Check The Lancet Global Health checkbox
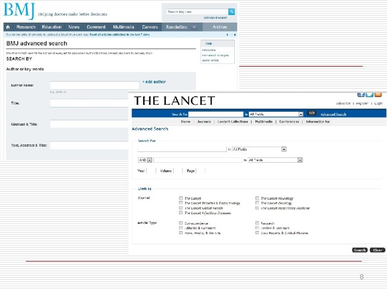387x290 pixels. (x=181, y=208)
